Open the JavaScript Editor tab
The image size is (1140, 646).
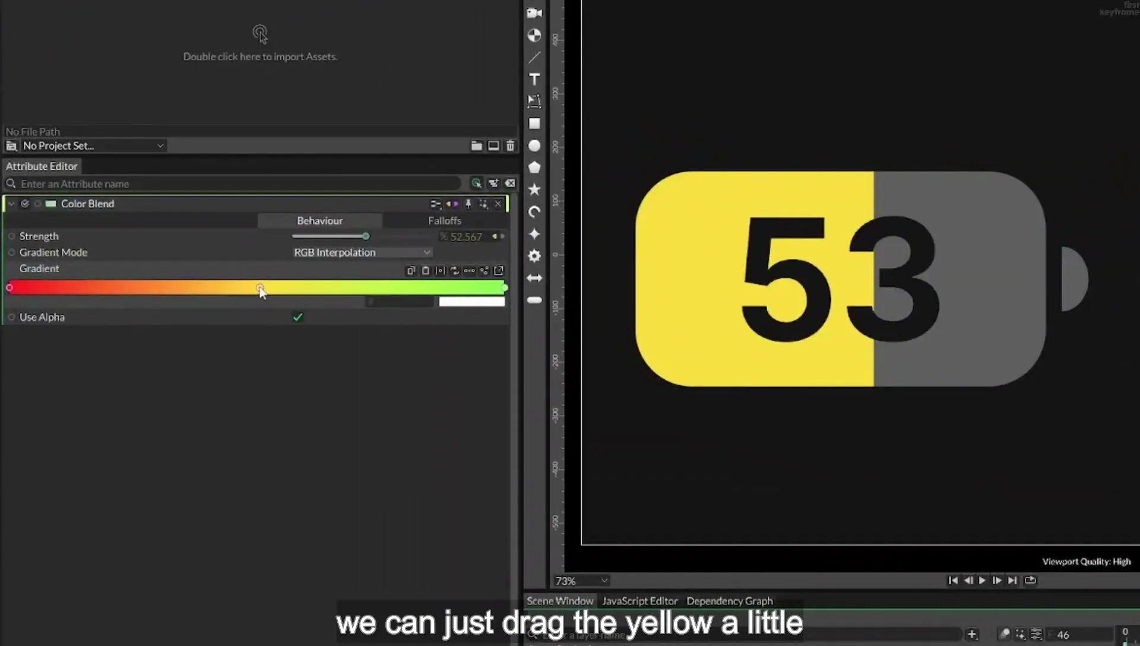pyautogui.click(x=639, y=601)
